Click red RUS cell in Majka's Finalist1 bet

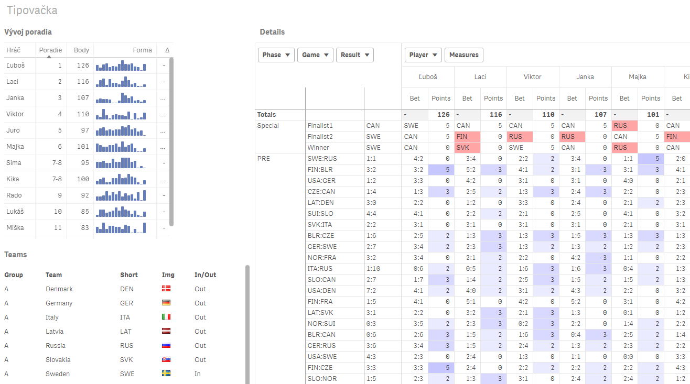pyautogui.click(x=625, y=125)
